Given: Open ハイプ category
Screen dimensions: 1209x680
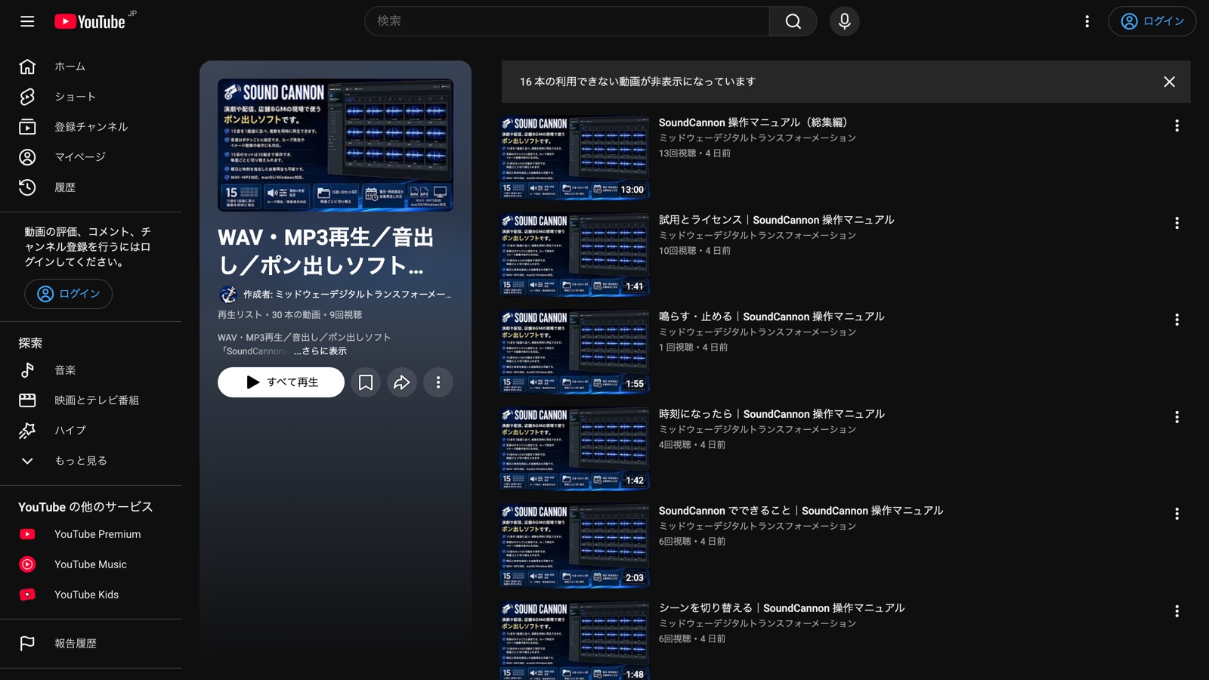Looking at the screenshot, I should pyautogui.click(x=91, y=431).
